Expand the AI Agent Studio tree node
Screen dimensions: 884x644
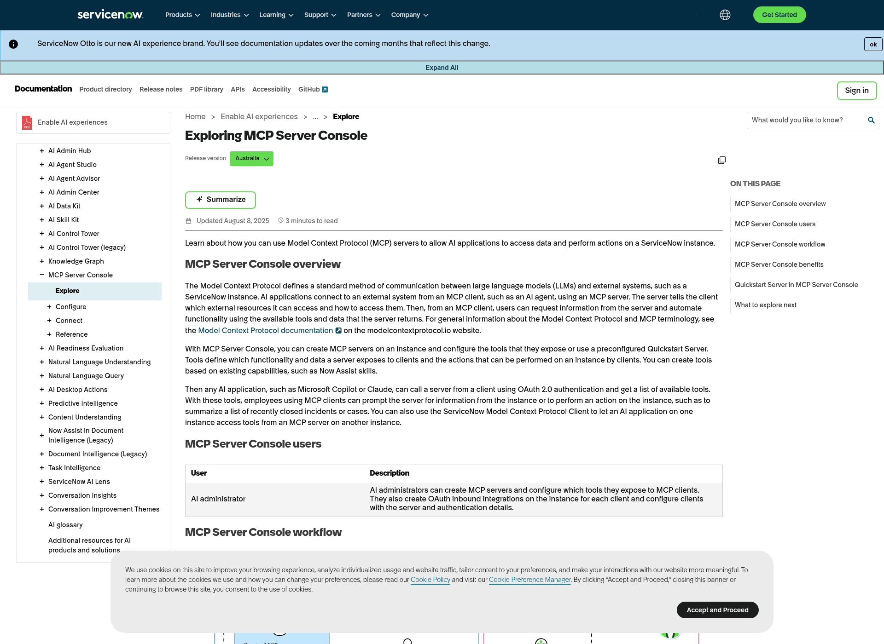[42, 165]
